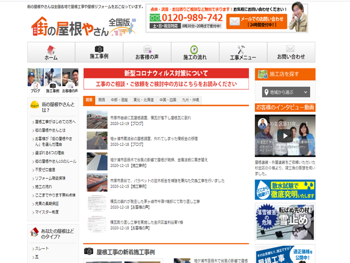This screenshot has width=350, height=263.
Task: Open sidebar link 街の屋根やさんとは
Action: [x=50, y=130]
